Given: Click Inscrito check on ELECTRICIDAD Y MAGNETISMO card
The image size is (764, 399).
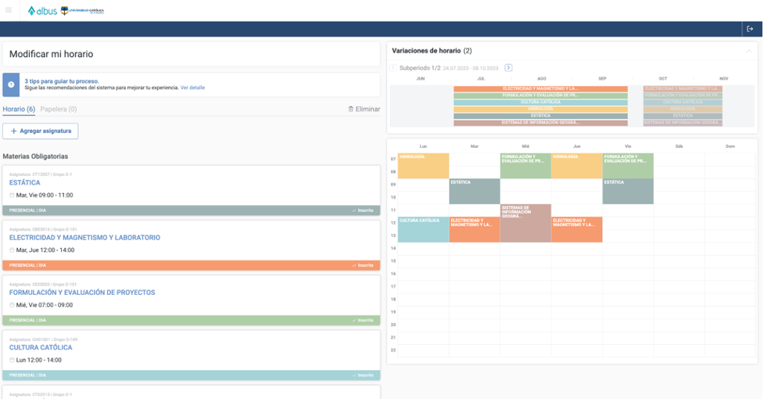Looking at the screenshot, I should point(363,265).
